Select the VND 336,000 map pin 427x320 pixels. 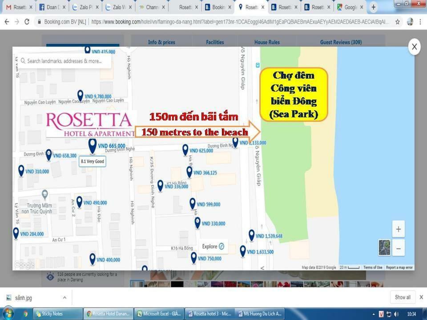(x=161, y=186)
